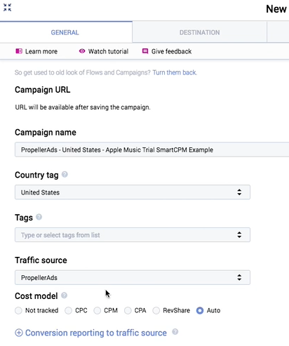Switch to the DESTINATION tab

pyautogui.click(x=199, y=32)
